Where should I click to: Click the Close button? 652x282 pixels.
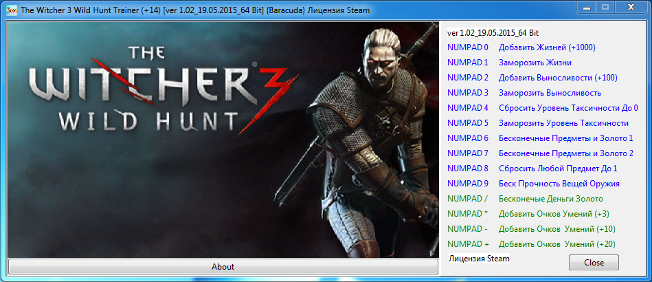(594, 263)
